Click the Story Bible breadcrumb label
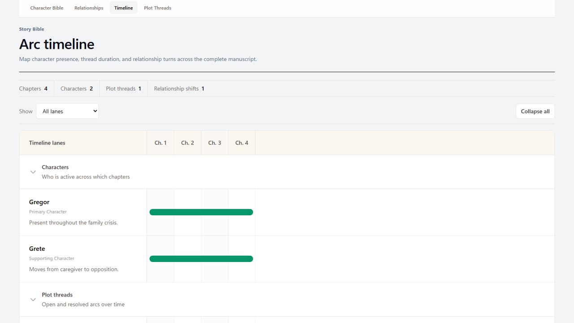The height and width of the screenshot is (323, 574). (31, 29)
